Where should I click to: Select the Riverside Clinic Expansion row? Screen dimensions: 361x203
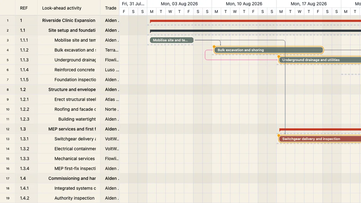click(69, 20)
